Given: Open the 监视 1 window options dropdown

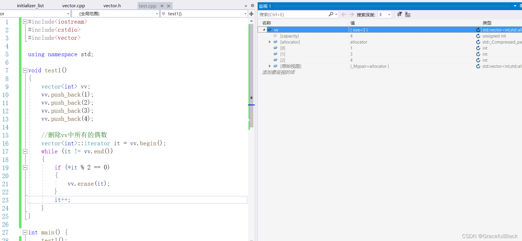Looking at the screenshot, I should [x=515, y=6].
